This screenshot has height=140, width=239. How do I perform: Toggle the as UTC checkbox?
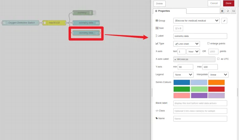click(218, 59)
